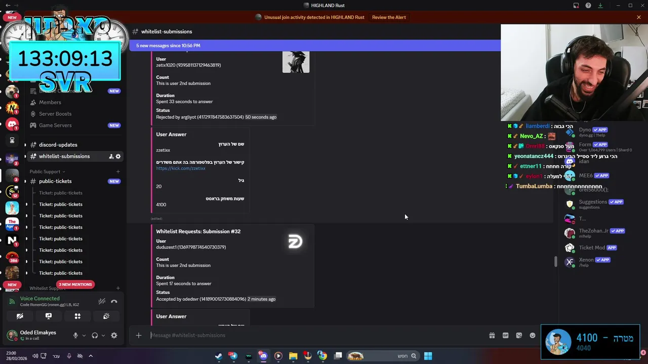Viewport: 648px width, 364px height.
Task: Deafen with the headphones icon
Action: pos(95,335)
